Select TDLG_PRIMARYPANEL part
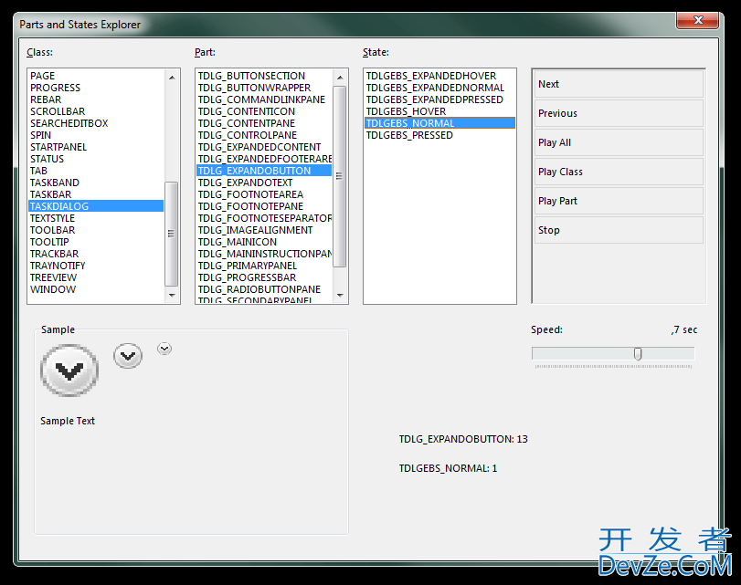Screen dimensions: 741x585 (x=264, y=266)
